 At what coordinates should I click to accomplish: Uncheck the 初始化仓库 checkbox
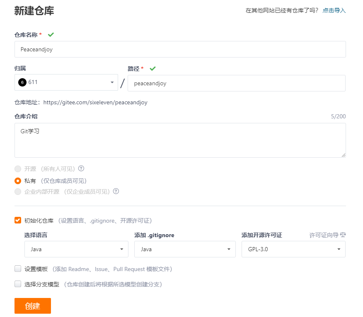click(17, 220)
